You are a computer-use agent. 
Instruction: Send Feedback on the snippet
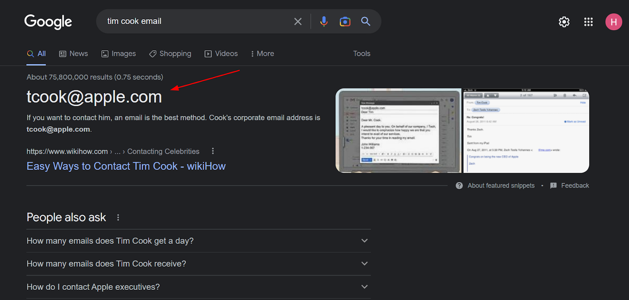[575, 186]
